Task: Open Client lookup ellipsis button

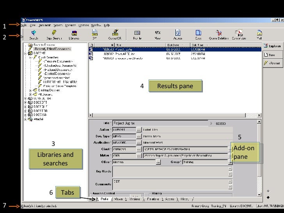Action: tap(139, 149)
